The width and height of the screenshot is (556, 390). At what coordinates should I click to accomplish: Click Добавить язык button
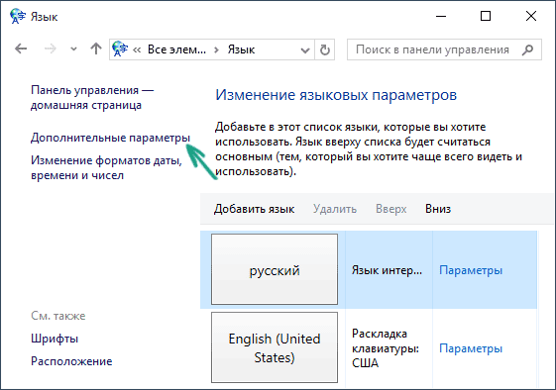click(254, 209)
